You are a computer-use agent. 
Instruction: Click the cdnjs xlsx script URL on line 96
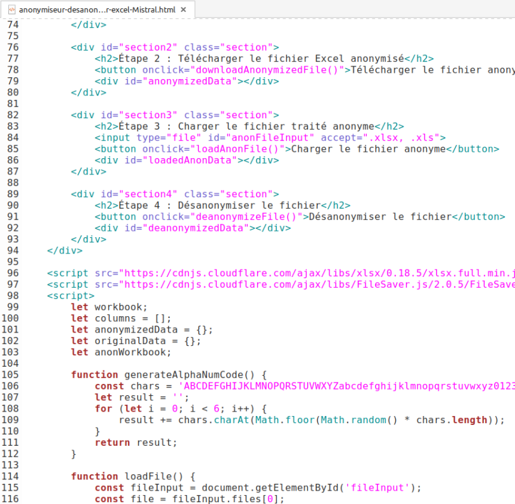pyautogui.click(x=317, y=273)
